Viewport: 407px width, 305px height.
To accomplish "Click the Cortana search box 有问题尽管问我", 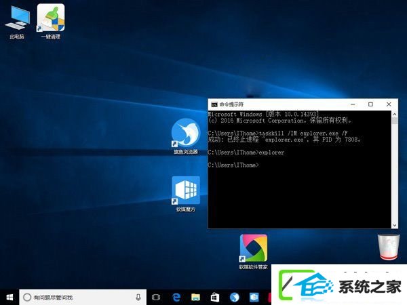I will click(x=83, y=298).
